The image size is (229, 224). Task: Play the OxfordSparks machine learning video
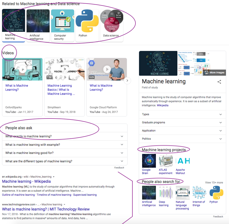pyautogui.click(x=22, y=69)
